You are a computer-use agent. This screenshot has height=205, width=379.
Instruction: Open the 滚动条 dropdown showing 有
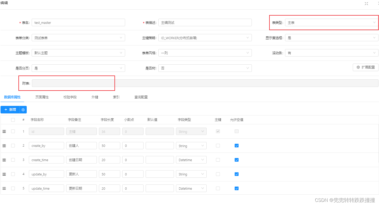point(331,53)
